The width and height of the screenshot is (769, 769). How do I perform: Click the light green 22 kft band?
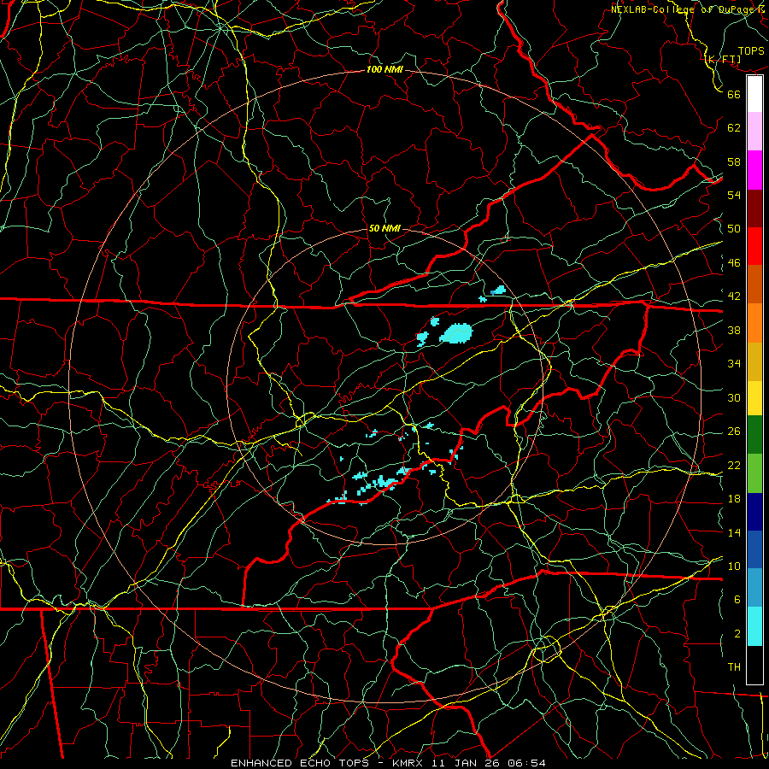pyautogui.click(x=754, y=473)
